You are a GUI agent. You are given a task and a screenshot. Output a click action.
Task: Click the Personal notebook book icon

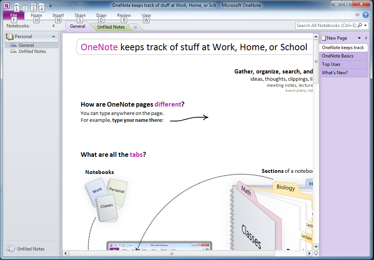click(10, 37)
